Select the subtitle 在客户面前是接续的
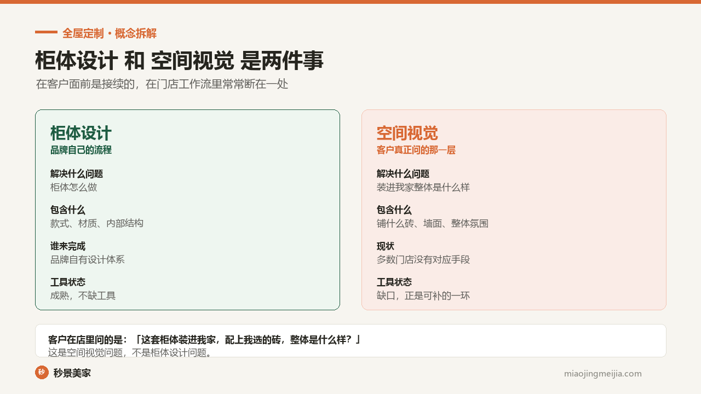701x394 pixels. point(162,84)
